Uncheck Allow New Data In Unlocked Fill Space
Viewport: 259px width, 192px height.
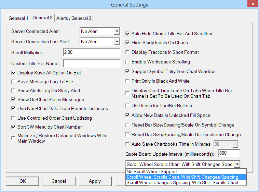tap(127, 115)
